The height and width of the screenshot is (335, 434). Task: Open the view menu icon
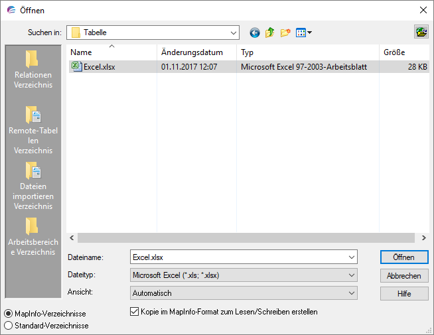pos(304,33)
